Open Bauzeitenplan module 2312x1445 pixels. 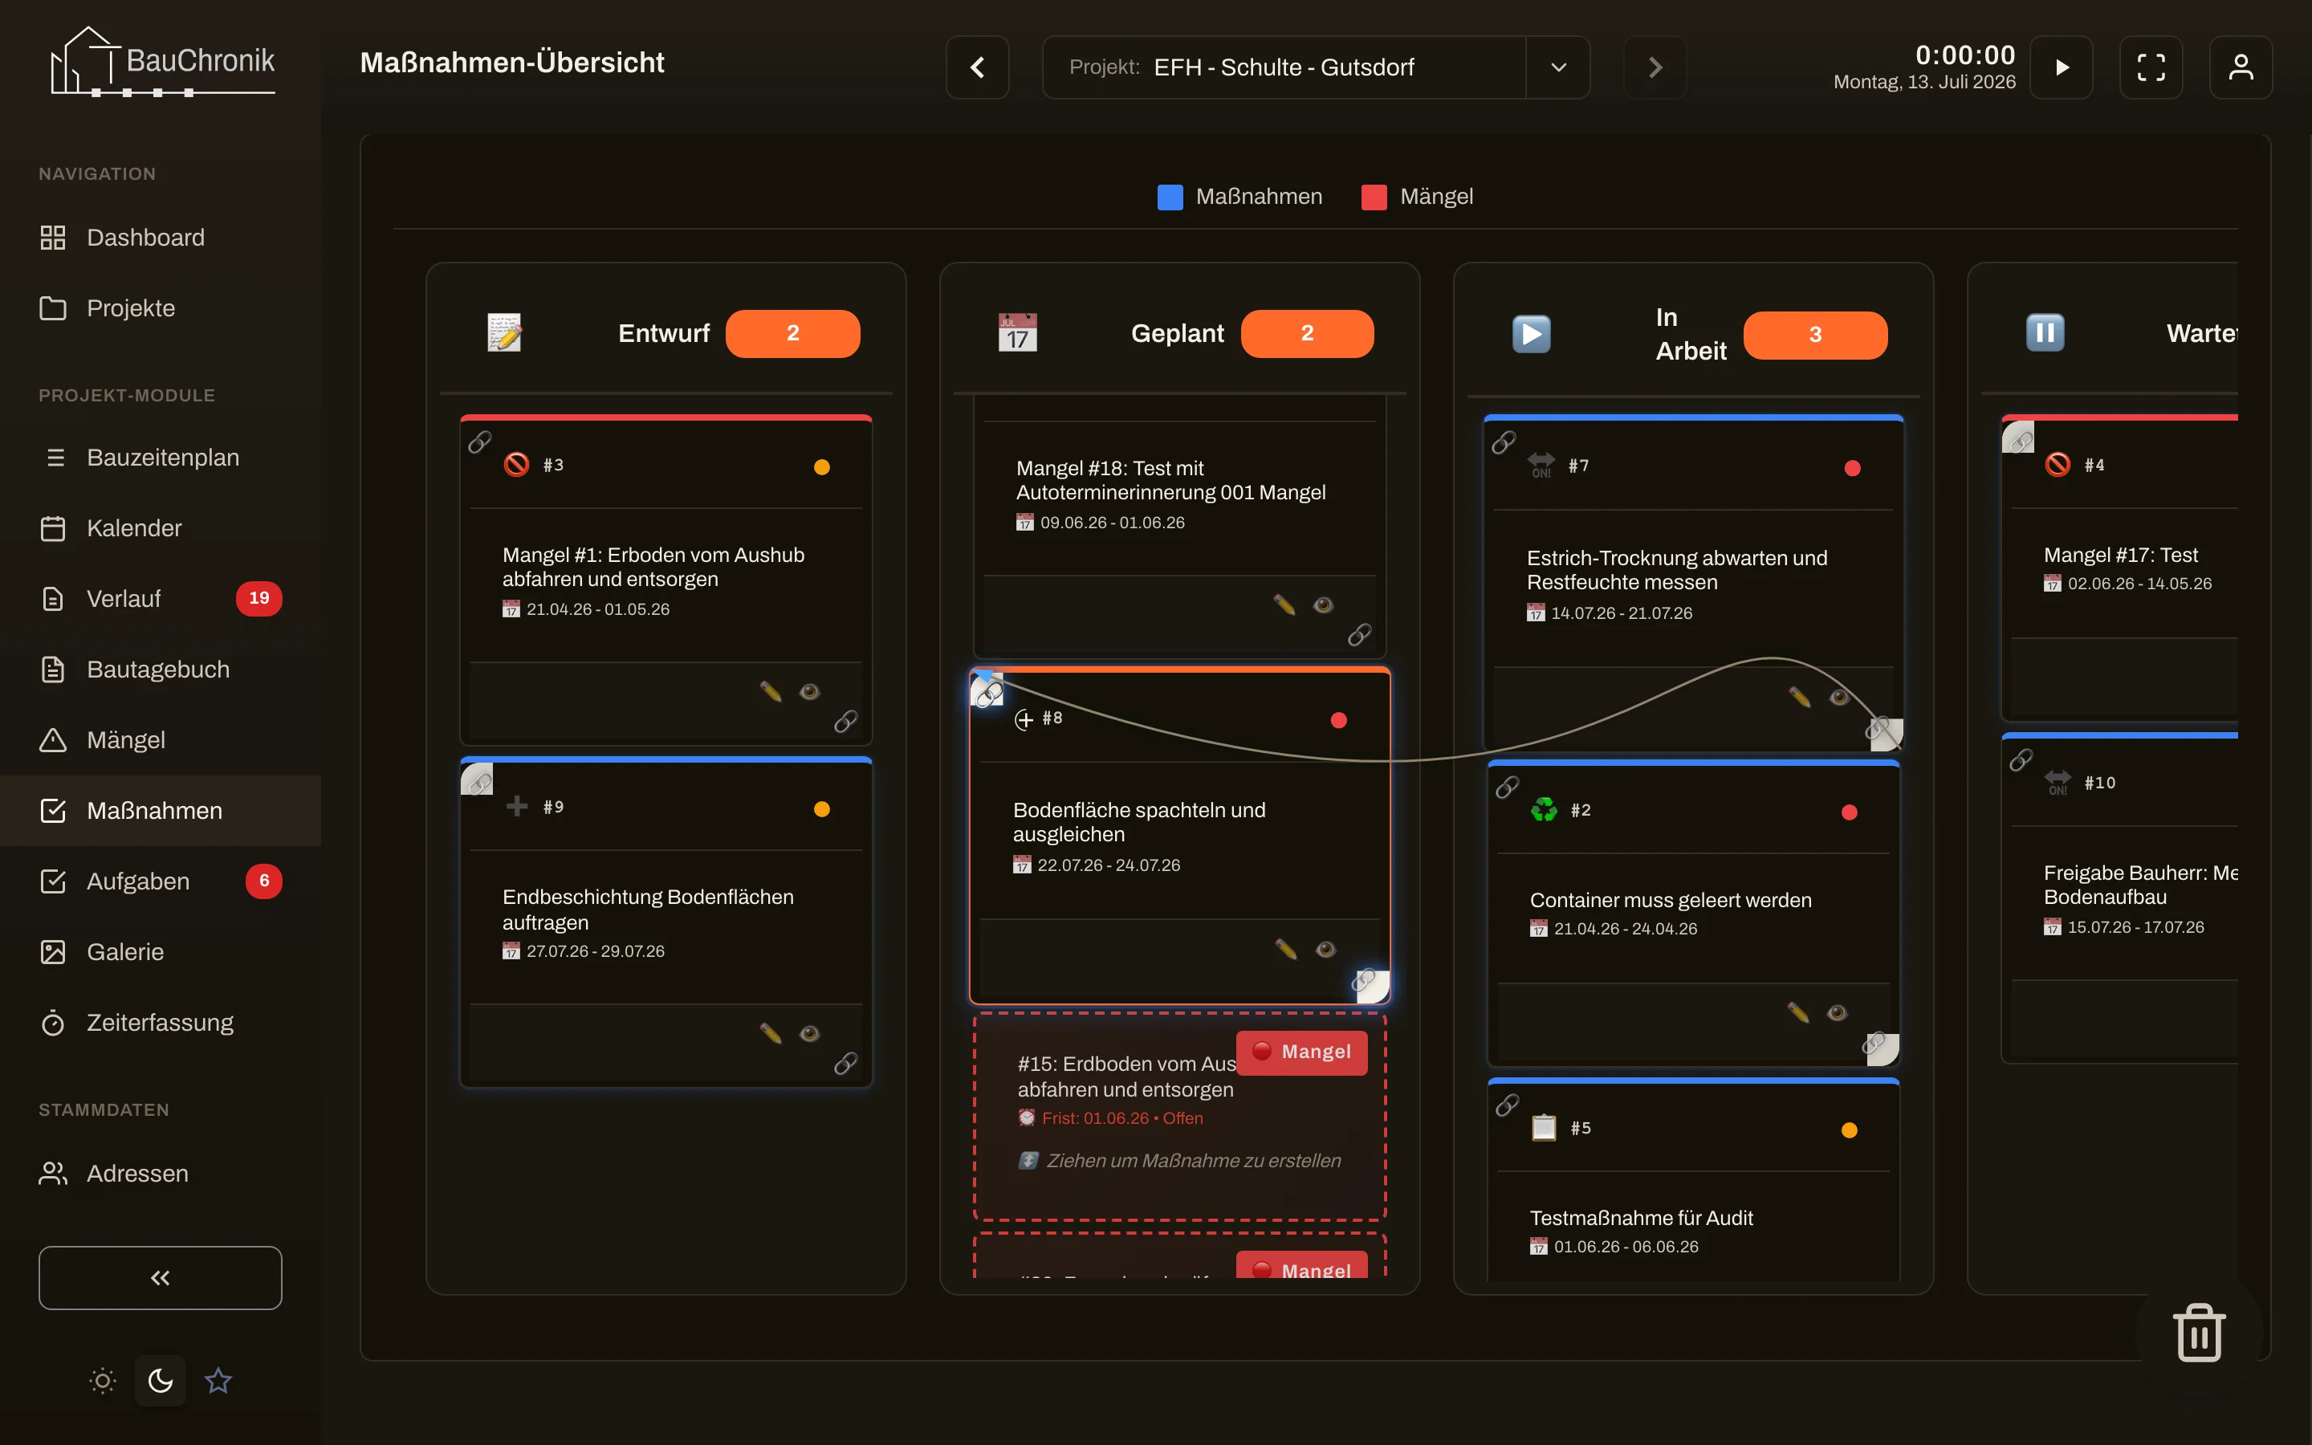click(161, 457)
